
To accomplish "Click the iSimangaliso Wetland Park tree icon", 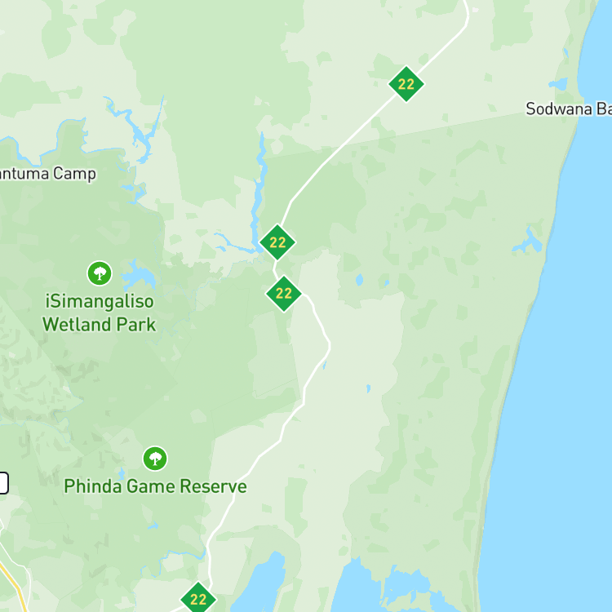I will (x=100, y=273).
